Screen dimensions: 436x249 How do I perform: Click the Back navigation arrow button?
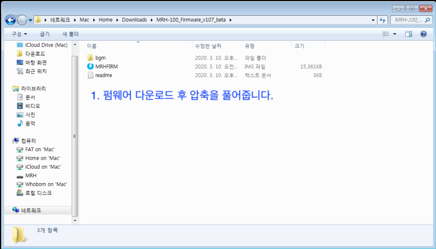[x=10, y=20]
